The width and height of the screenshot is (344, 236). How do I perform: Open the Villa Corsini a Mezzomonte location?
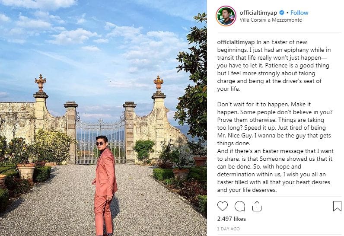click(271, 20)
